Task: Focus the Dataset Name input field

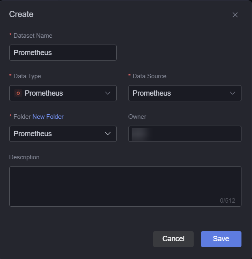Action: [x=63, y=53]
